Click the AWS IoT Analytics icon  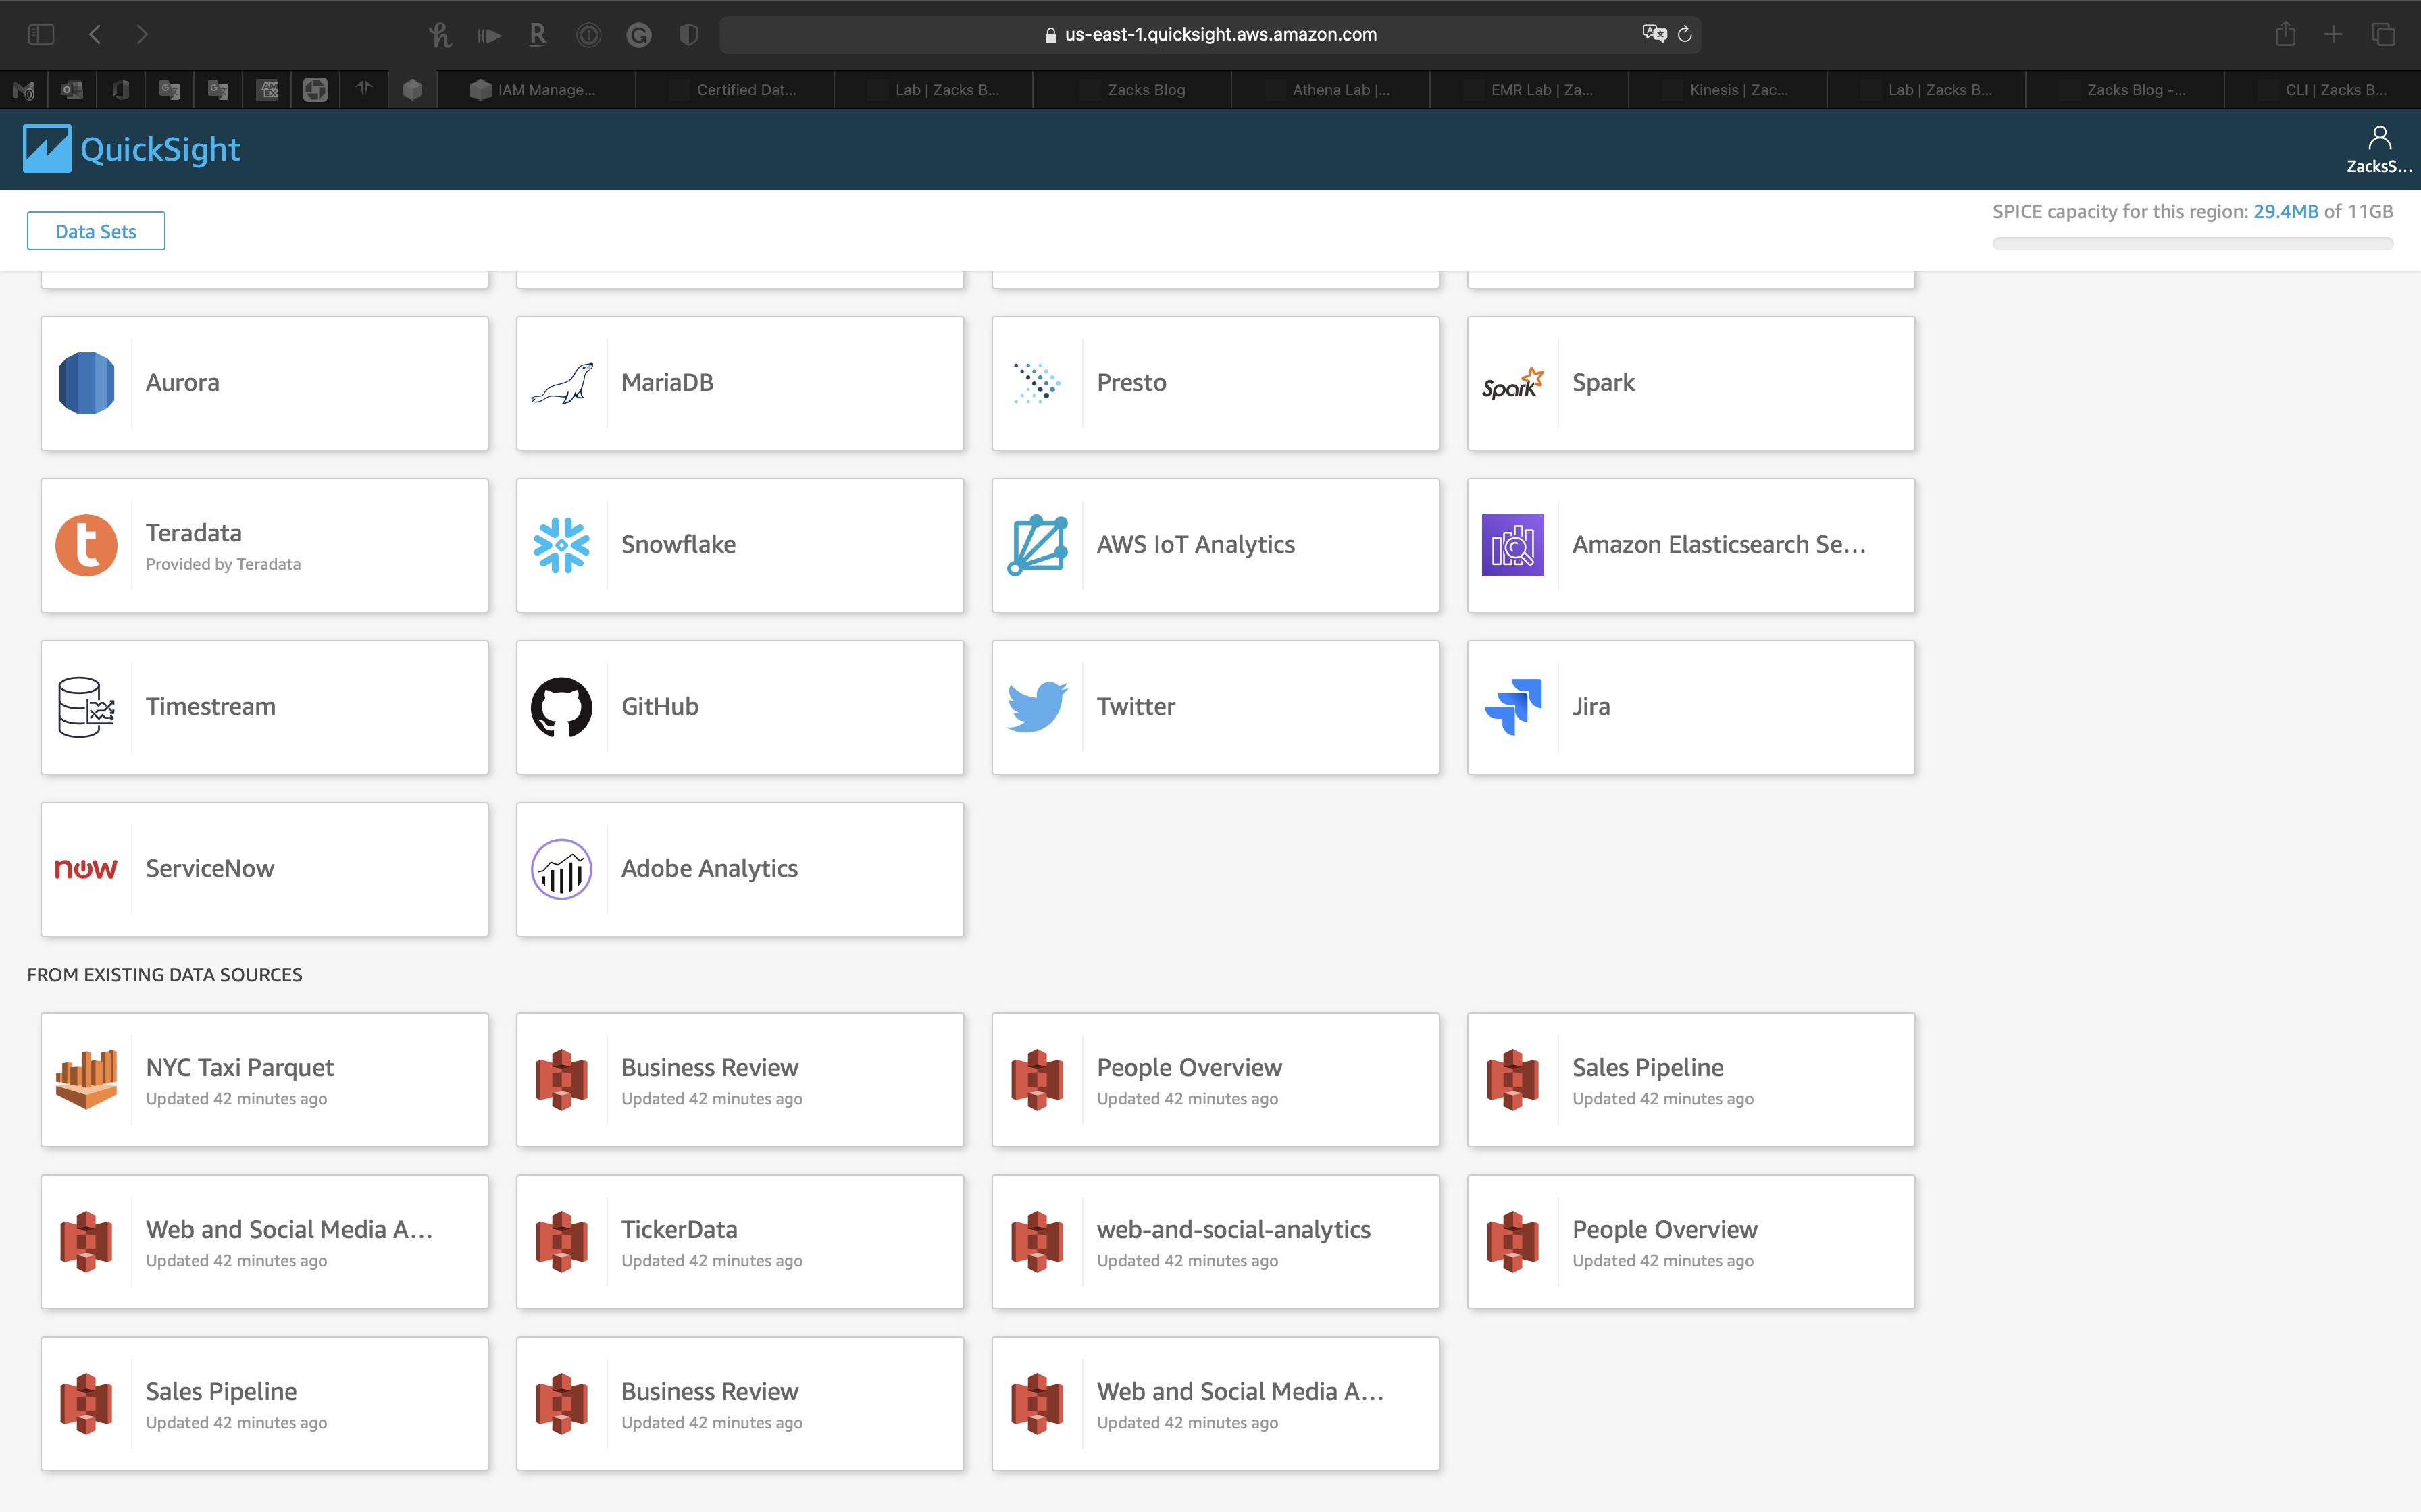tap(1036, 545)
